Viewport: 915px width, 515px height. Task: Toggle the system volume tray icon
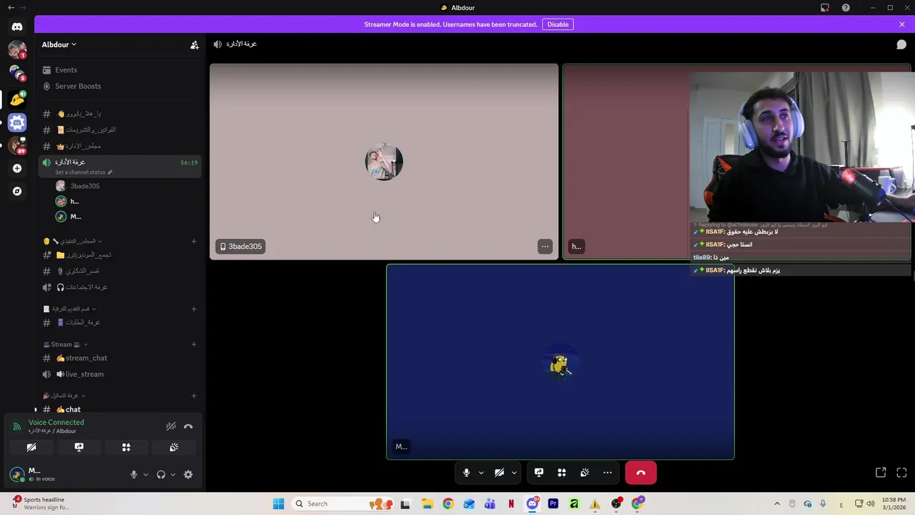pyautogui.click(x=871, y=504)
